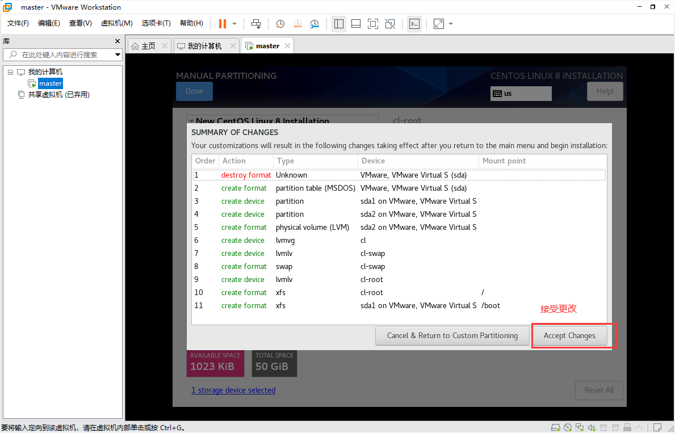The height and width of the screenshot is (433, 675).
Task: Click the stretch guest display icon
Action: click(x=439, y=24)
